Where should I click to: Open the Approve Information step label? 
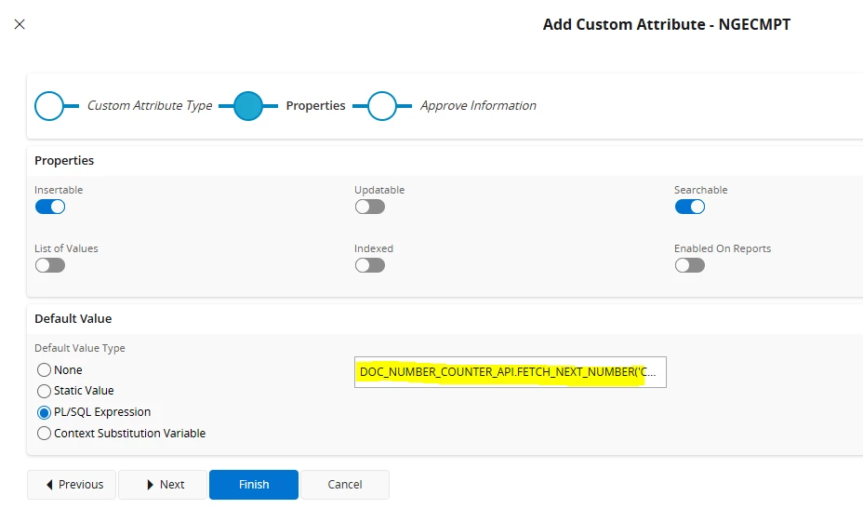coord(478,106)
